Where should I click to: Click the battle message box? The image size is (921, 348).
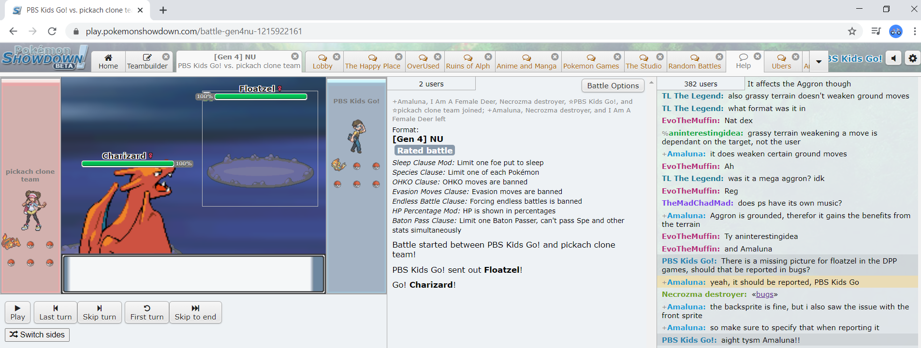(194, 274)
